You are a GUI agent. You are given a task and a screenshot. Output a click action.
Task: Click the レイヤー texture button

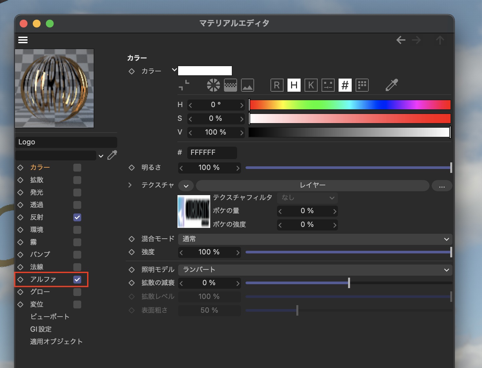(x=312, y=185)
